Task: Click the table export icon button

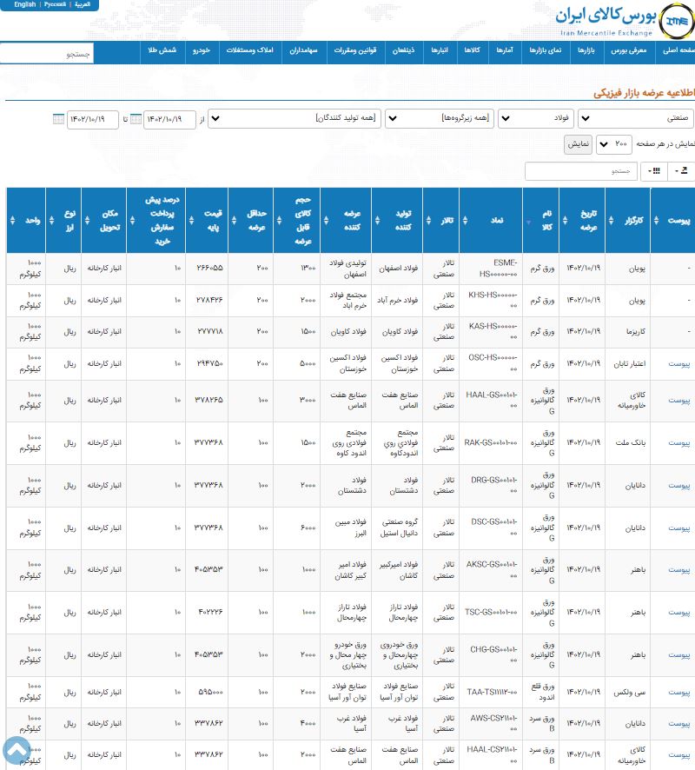Action: 681,171
